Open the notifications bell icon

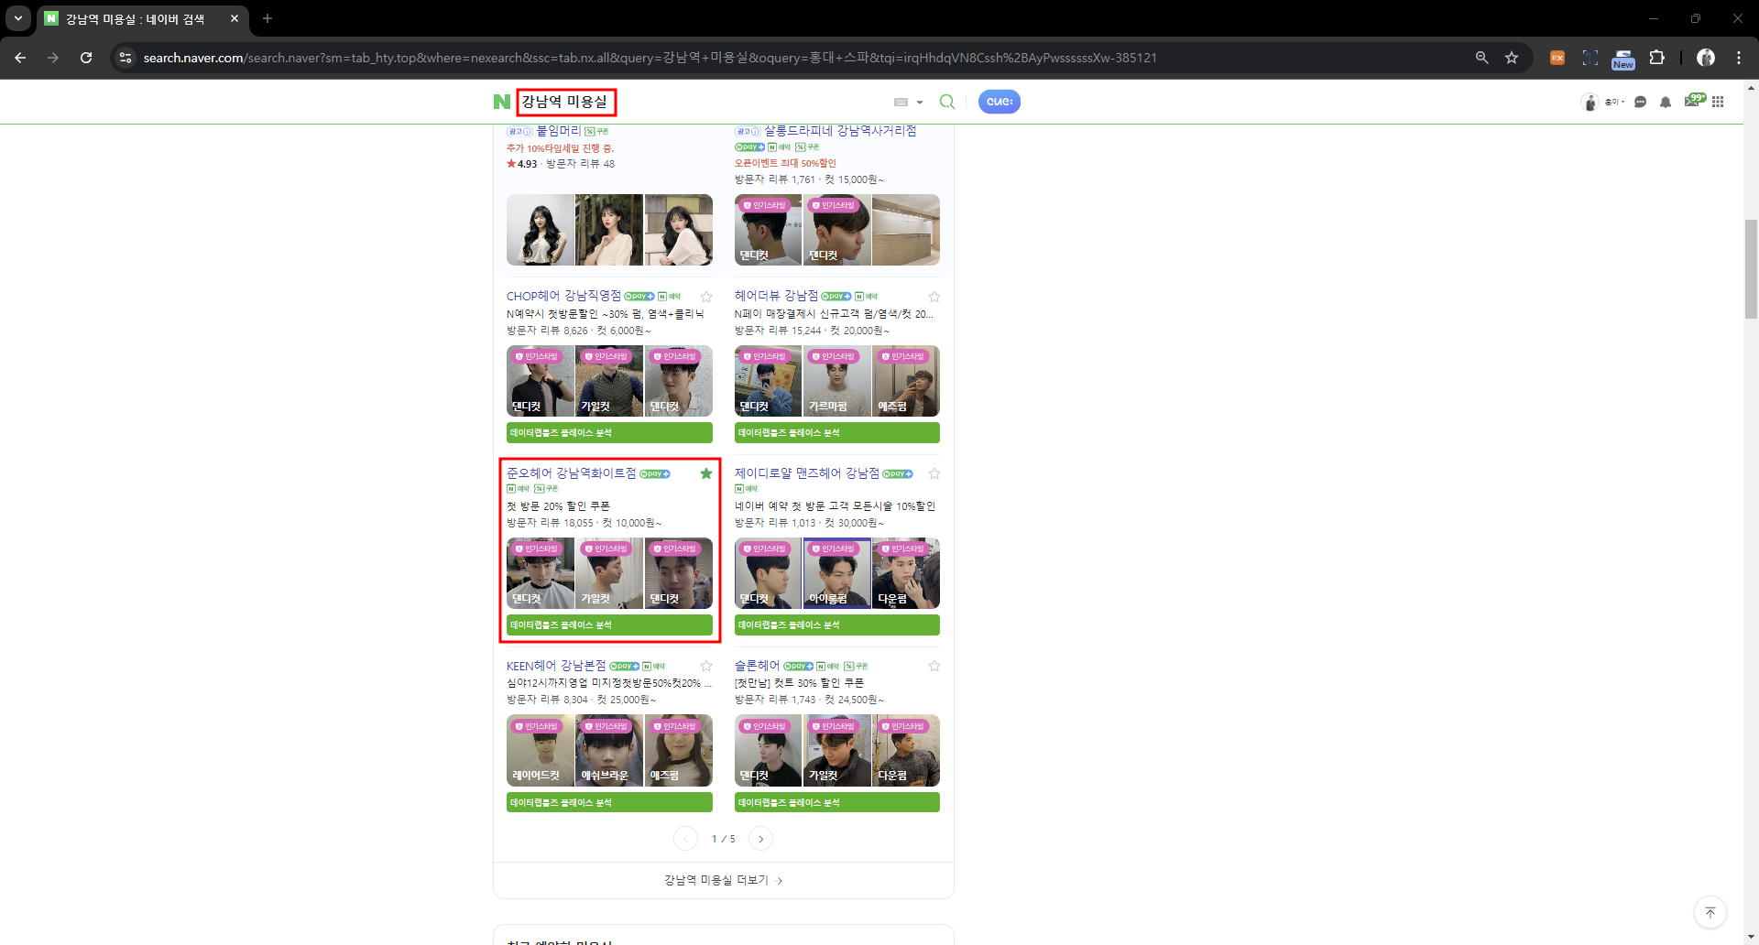[x=1666, y=102]
